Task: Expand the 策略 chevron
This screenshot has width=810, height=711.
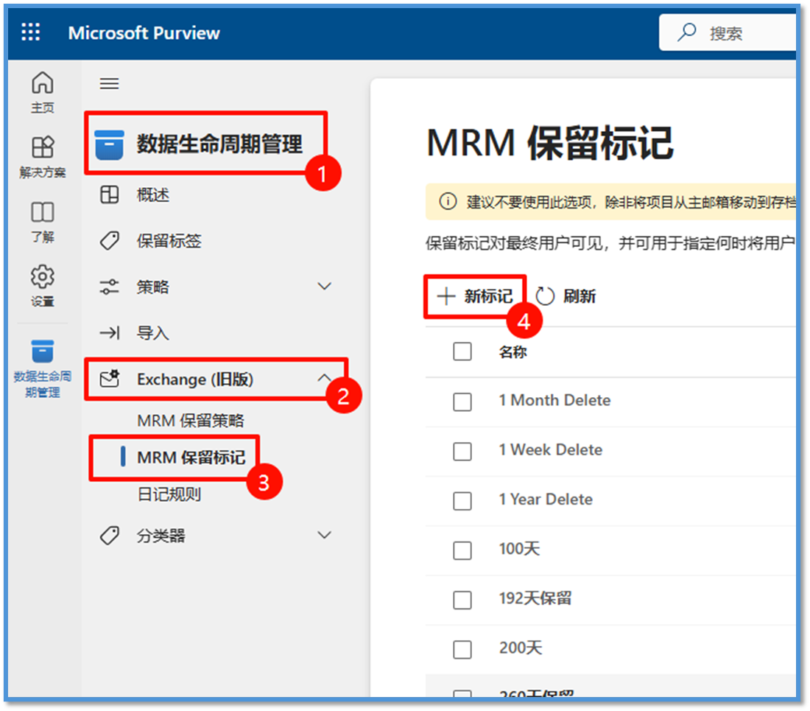Action: pyautogui.click(x=325, y=287)
